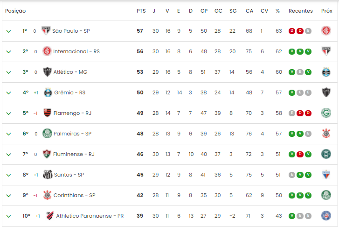Click São Paulo's first red D result badge
Image resolution: width=339 pixels, height=227 pixels.
click(x=292, y=31)
